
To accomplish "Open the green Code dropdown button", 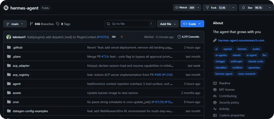I will pyautogui.click(x=192, y=24).
